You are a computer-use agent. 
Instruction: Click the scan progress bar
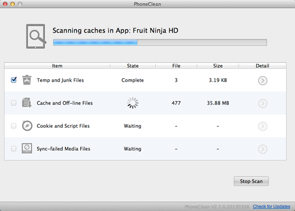pos(160,43)
